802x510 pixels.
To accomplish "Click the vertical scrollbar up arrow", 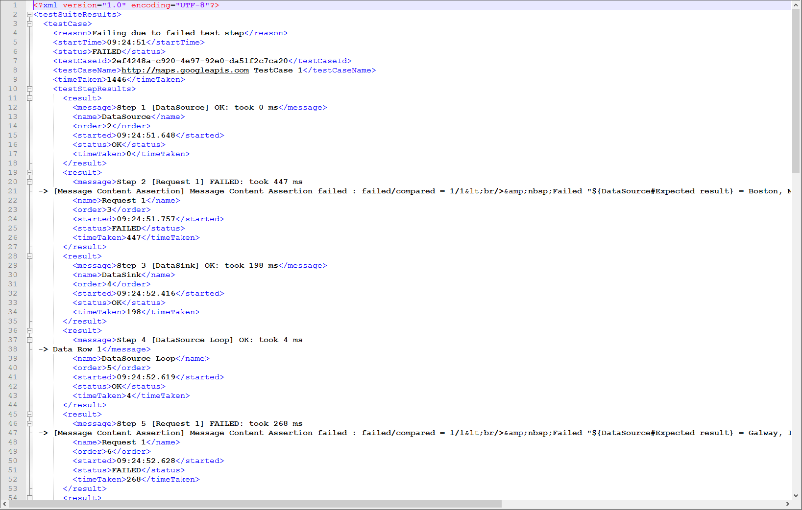I will click(797, 4).
